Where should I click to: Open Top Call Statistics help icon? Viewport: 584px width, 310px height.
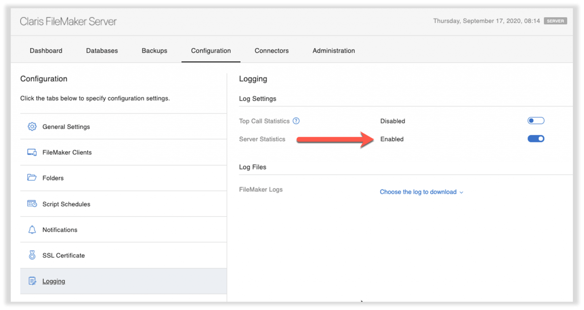click(296, 121)
